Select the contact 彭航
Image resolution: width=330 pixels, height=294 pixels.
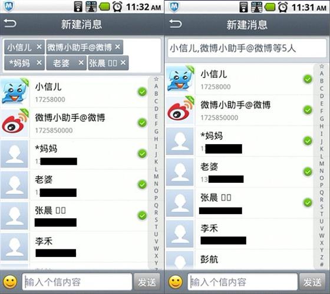click(x=240, y=259)
